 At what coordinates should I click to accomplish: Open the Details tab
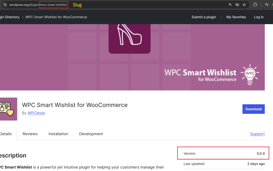[6, 134]
